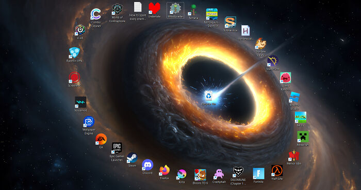This screenshot has height=190, width=361.
Task: Click the World of Contraptions icon
Action: coord(117,9)
